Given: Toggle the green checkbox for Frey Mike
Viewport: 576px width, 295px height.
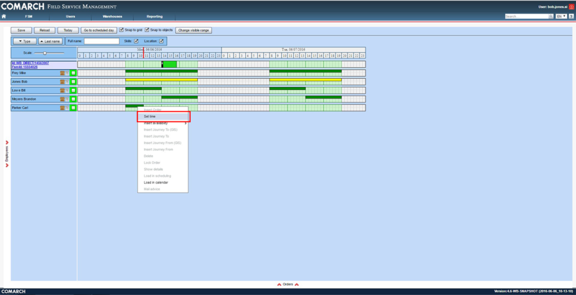Looking at the screenshot, I should (x=73, y=73).
